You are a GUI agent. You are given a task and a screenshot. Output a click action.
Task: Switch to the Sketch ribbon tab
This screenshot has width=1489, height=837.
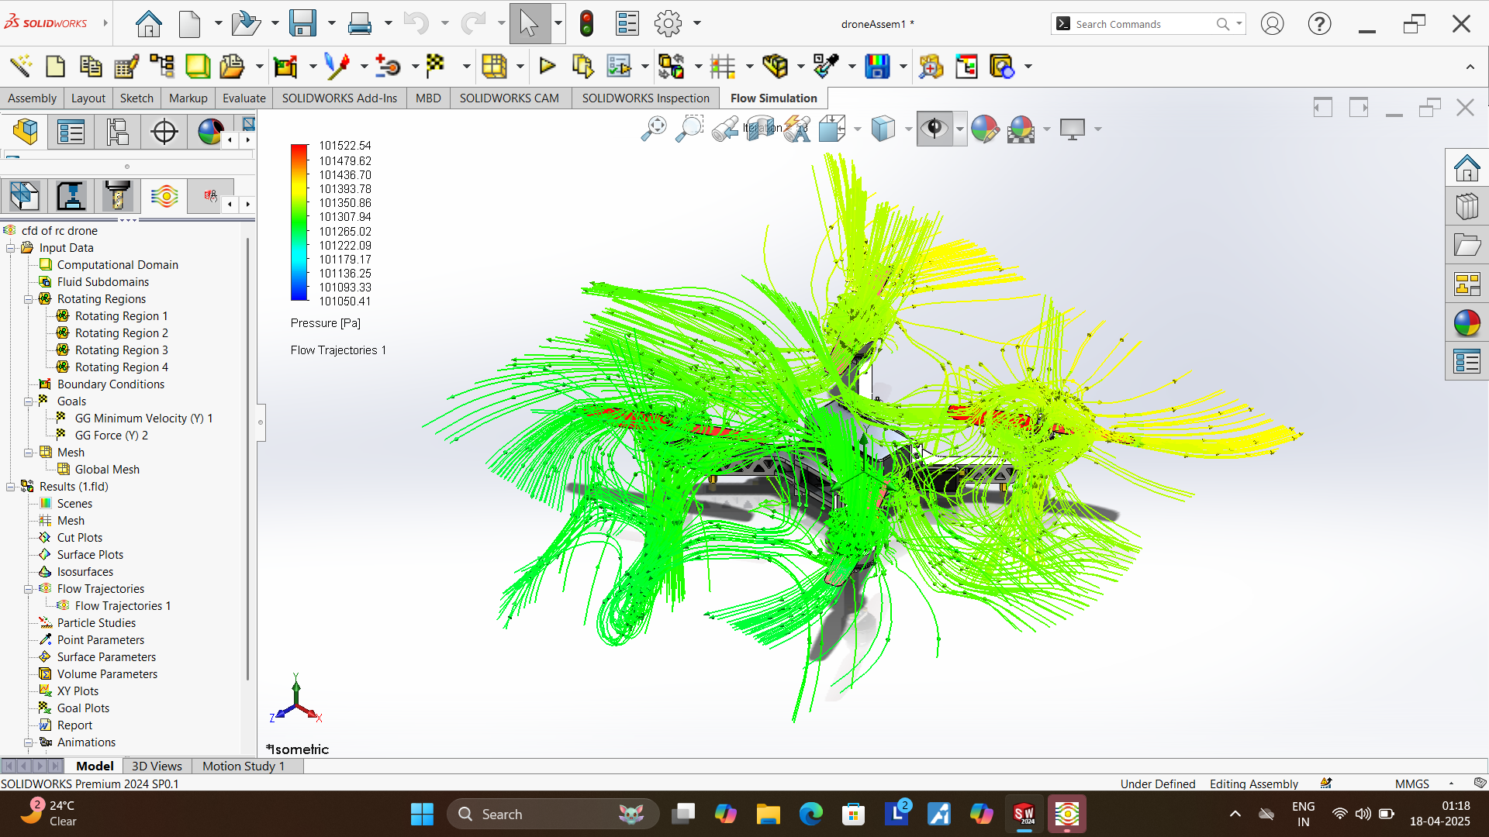(x=136, y=98)
